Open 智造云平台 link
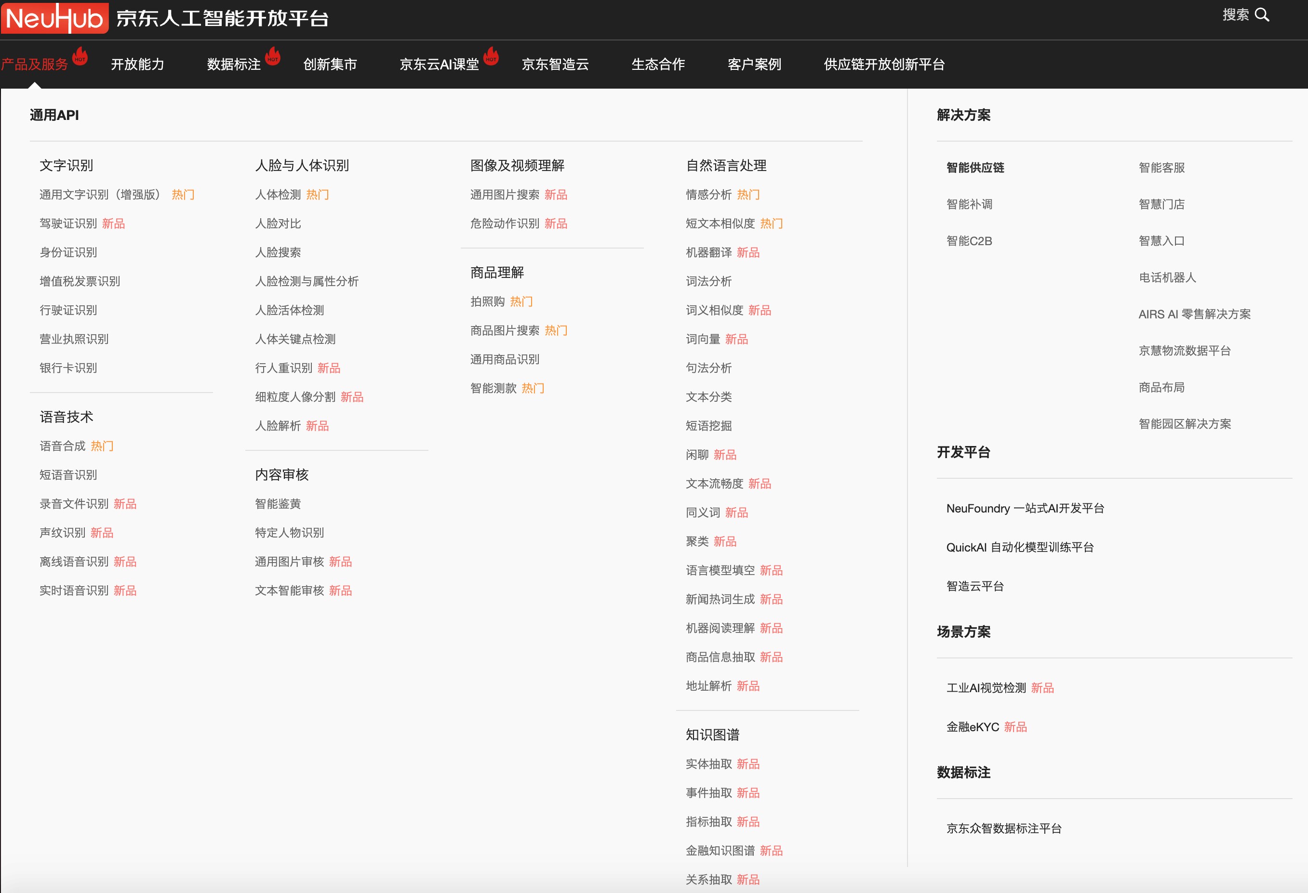The width and height of the screenshot is (1308, 893). click(975, 586)
